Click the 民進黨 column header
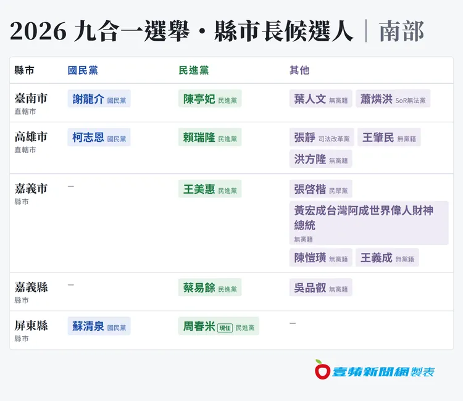463x401 pixels. (x=194, y=70)
